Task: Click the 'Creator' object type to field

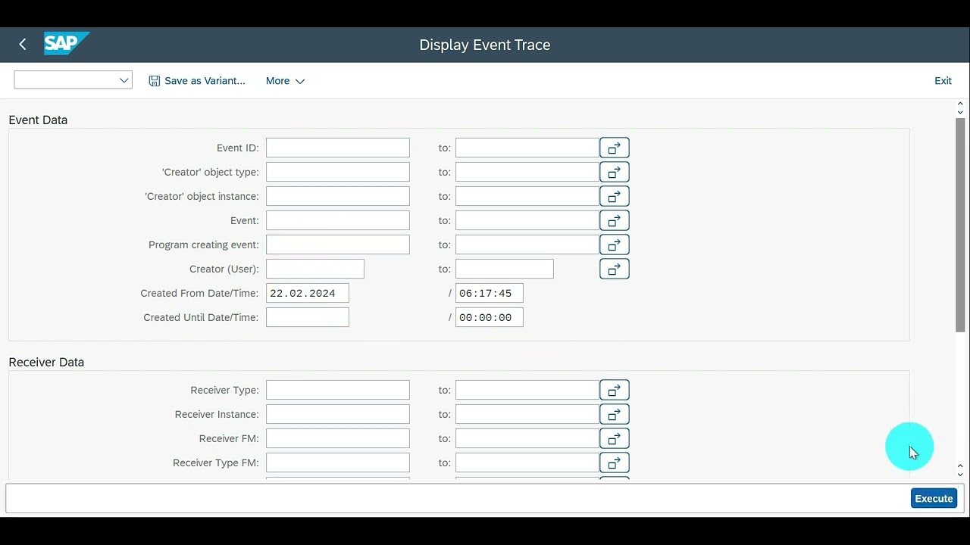Action: [527, 172]
